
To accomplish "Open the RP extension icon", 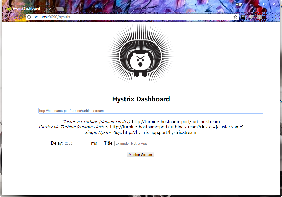I will click(x=259, y=17).
